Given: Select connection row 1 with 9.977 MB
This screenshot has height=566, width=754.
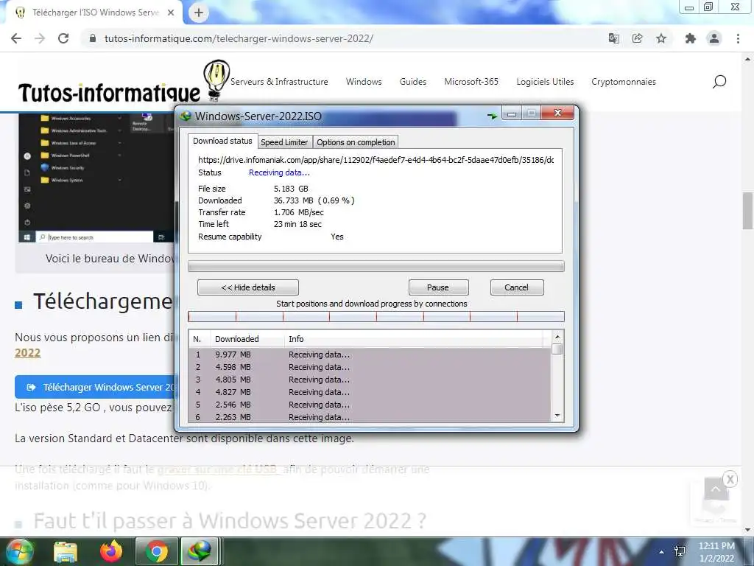Looking at the screenshot, I should (x=370, y=354).
